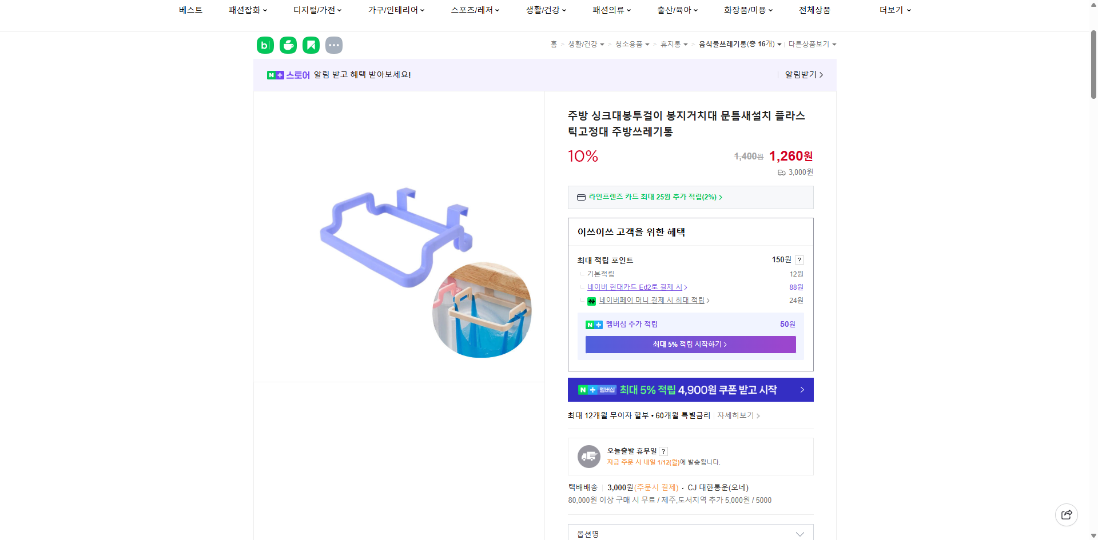Open the Naver blog share icon

point(265,45)
